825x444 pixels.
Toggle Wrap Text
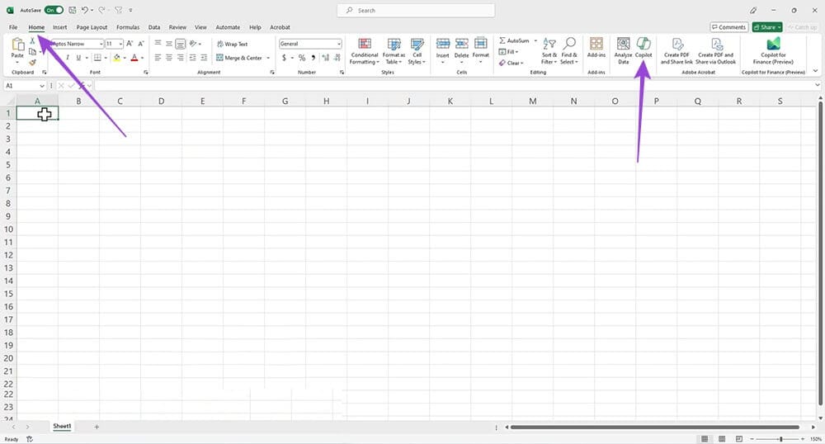232,44
